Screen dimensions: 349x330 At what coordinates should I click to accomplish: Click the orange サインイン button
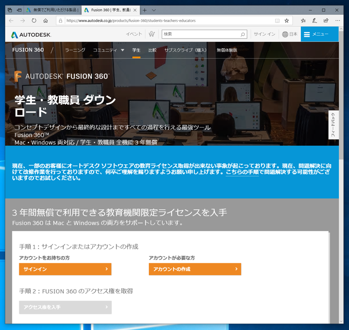click(65, 269)
